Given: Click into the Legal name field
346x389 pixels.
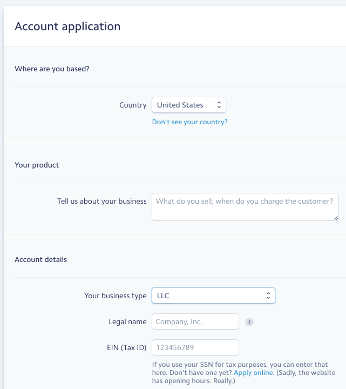Looking at the screenshot, I should pos(195,322).
